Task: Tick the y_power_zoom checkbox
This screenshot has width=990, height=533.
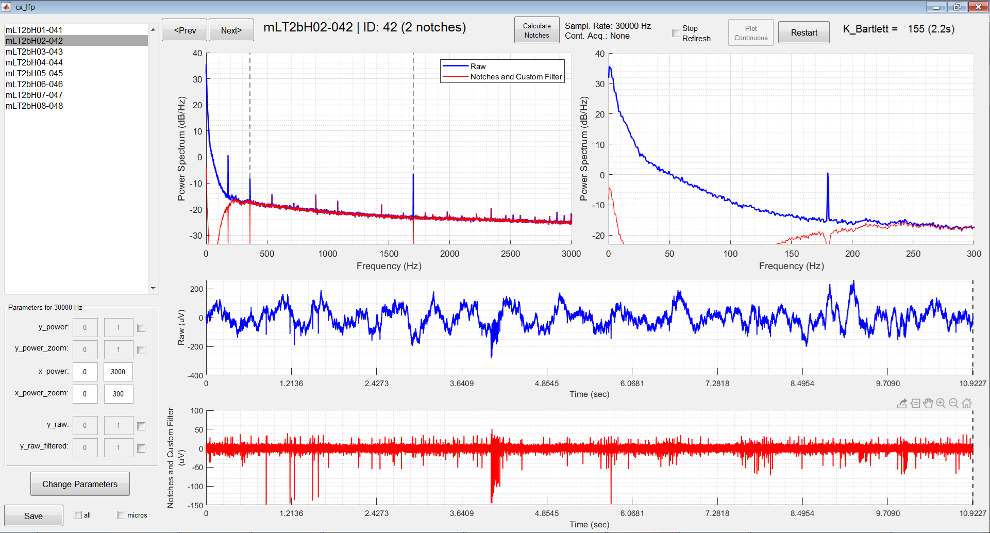Action: pyautogui.click(x=141, y=350)
